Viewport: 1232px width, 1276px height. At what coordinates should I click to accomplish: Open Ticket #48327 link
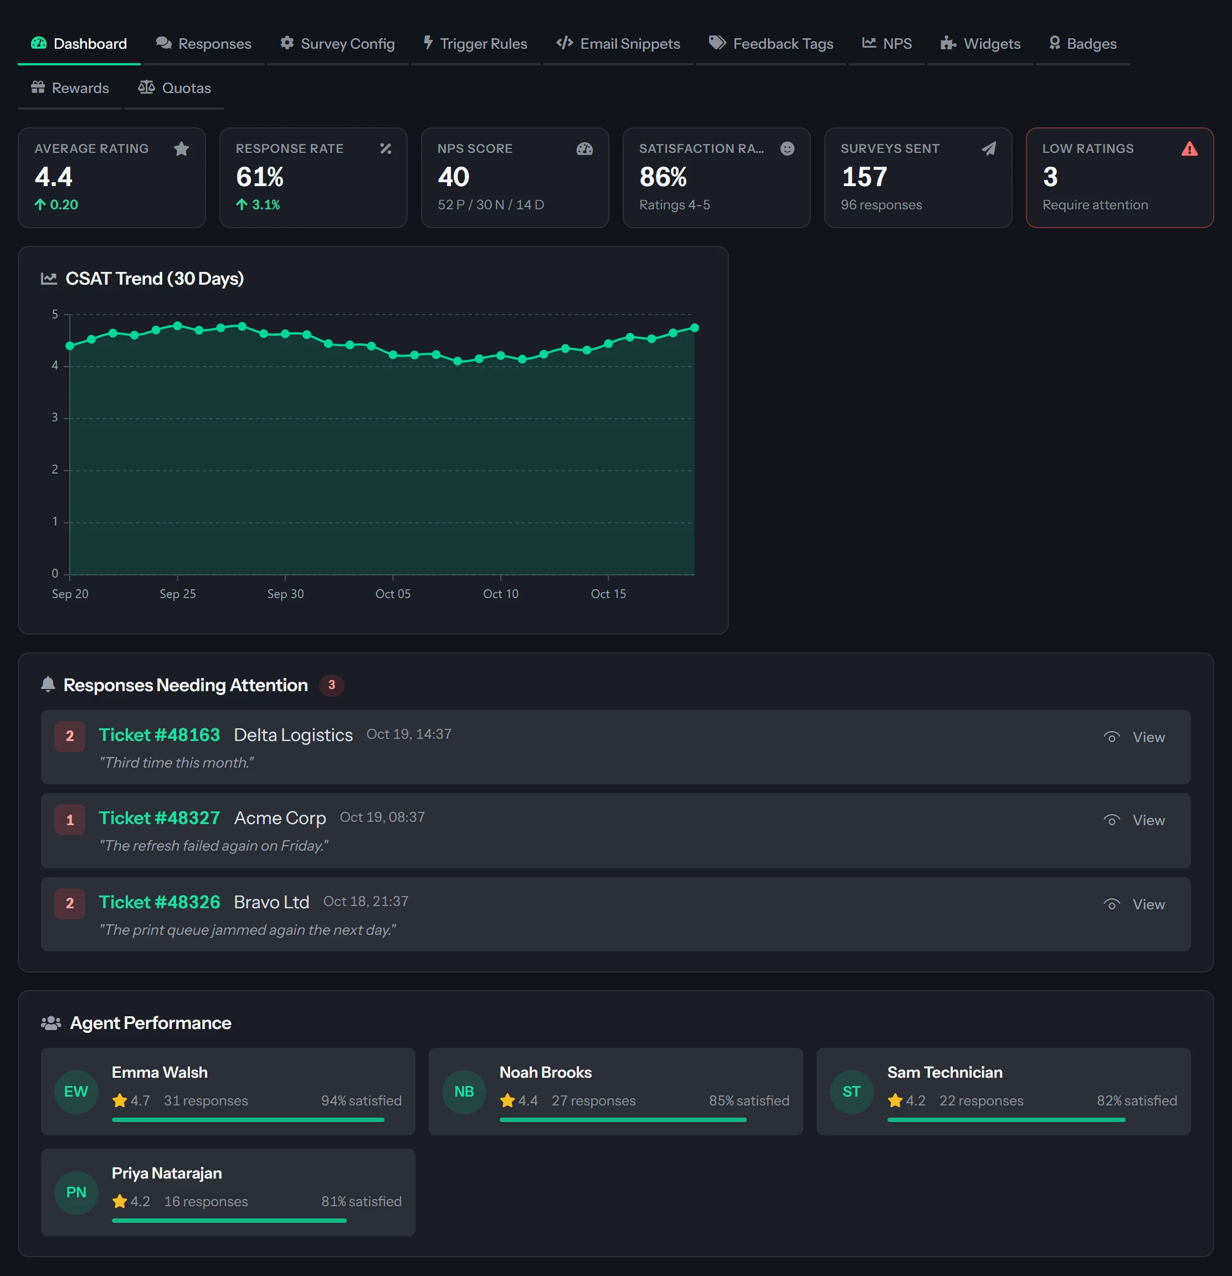[160, 819]
